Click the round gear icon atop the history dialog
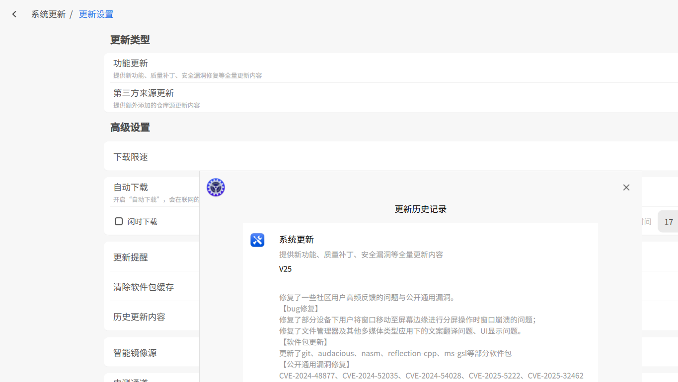This screenshot has height=382, width=678. click(216, 188)
